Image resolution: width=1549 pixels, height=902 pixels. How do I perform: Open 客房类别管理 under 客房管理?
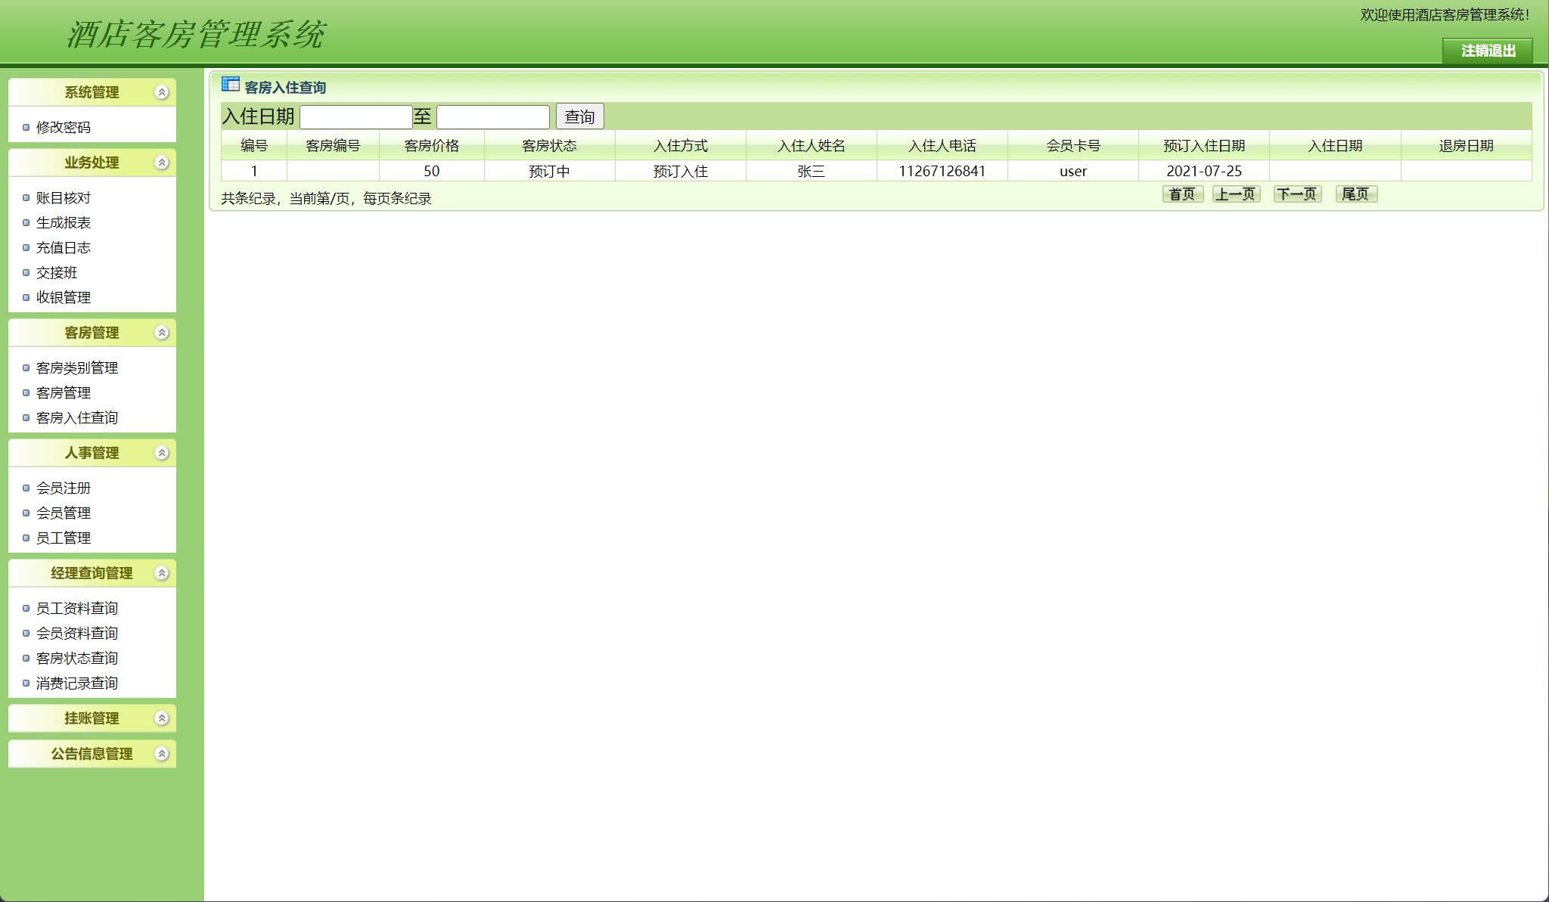pyautogui.click(x=77, y=368)
